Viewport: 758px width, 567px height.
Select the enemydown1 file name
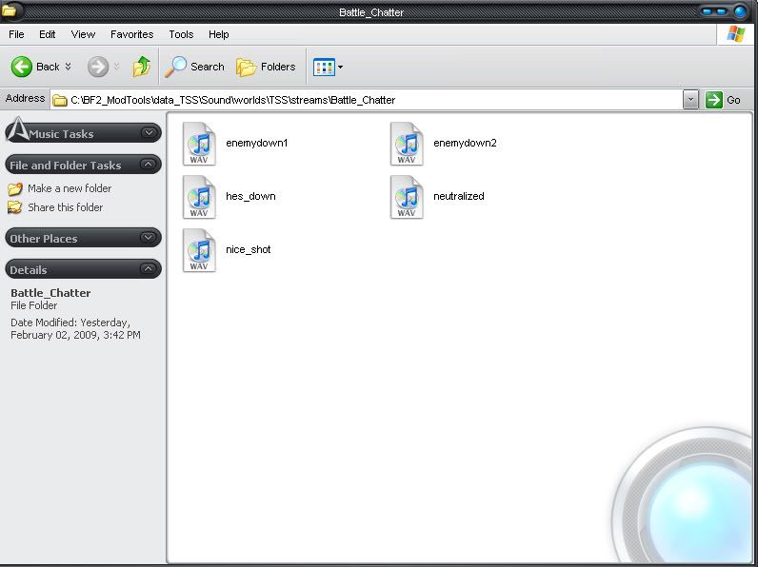click(257, 143)
